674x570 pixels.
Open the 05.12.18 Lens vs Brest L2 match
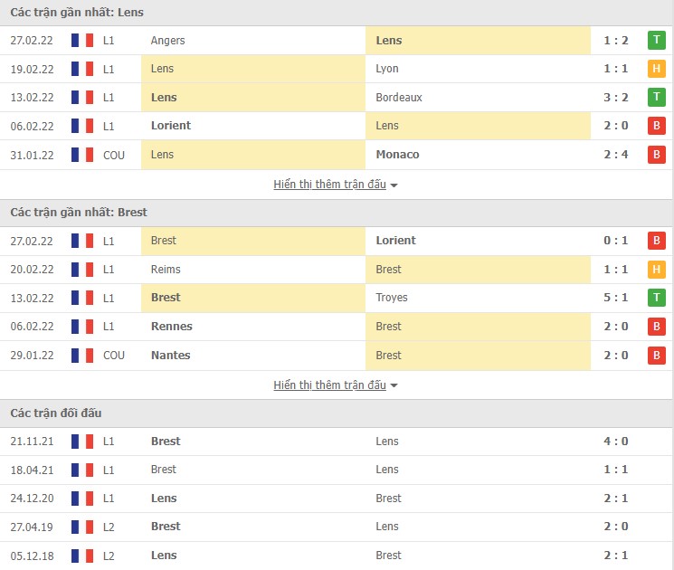click(337, 556)
